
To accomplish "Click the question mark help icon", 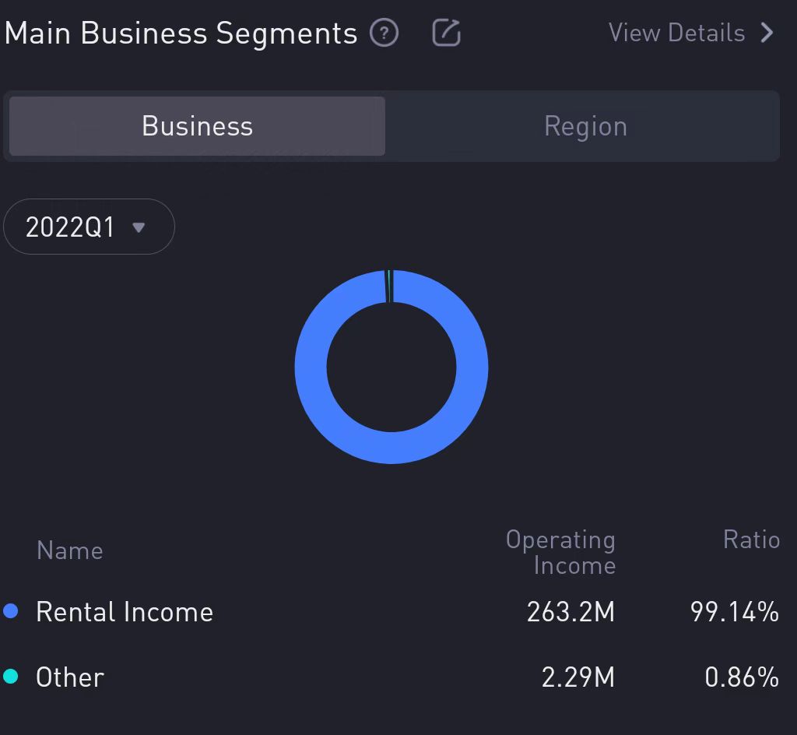I will click(x=384, y=33).
